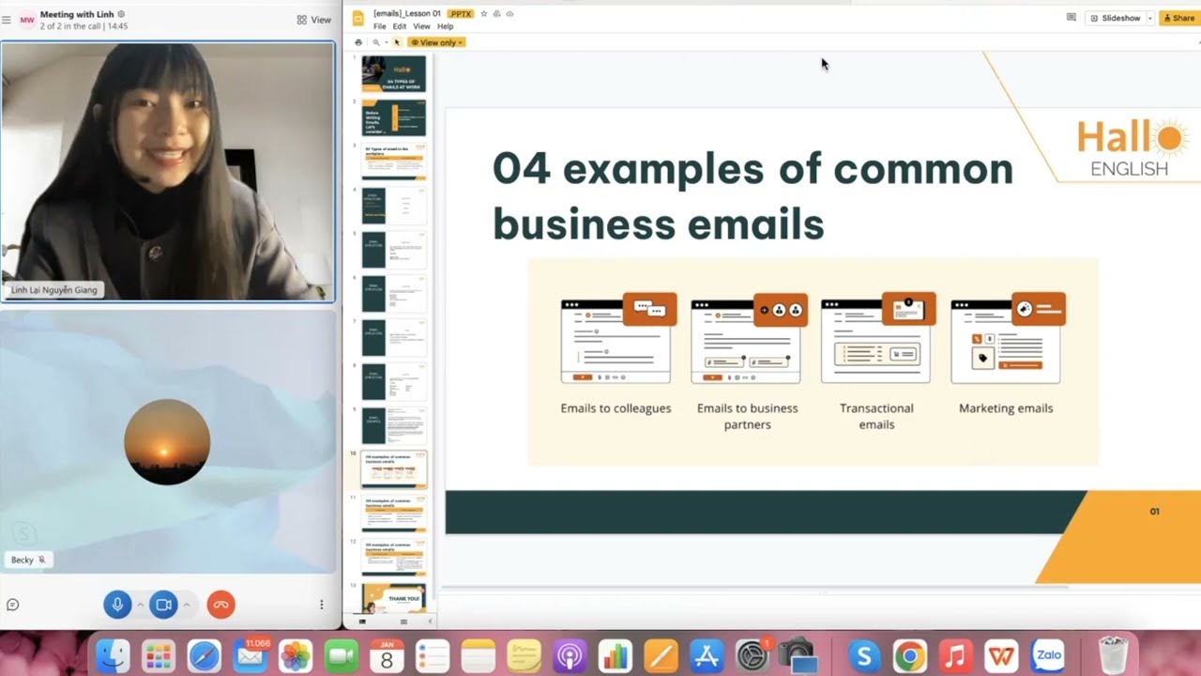The height and width of the screenshot is (676, 1201).
Task: Open Numbers from the Dock
Action: click(616, 656)
